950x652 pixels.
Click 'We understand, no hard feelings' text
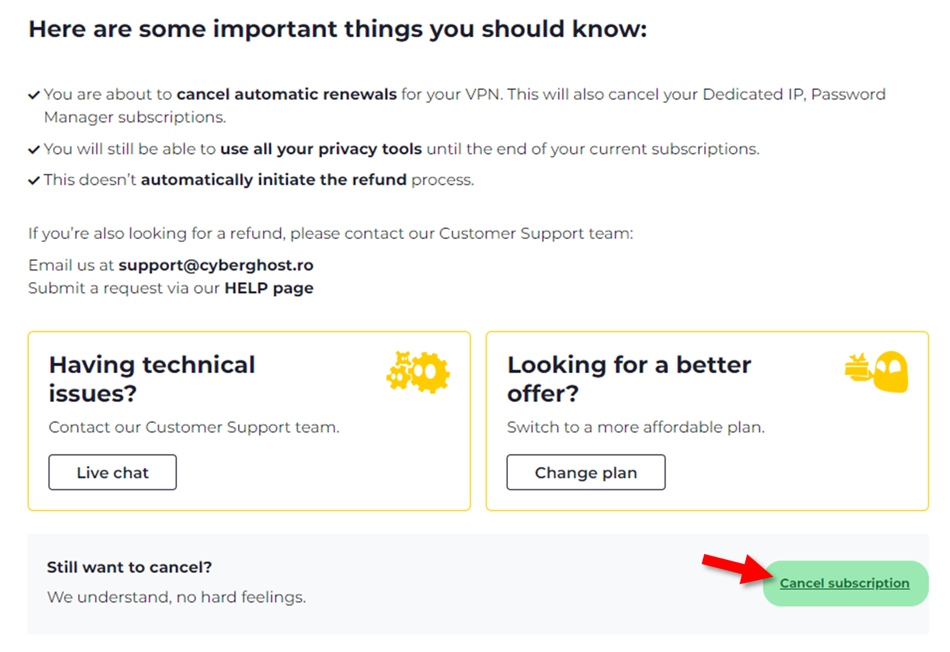176,597
